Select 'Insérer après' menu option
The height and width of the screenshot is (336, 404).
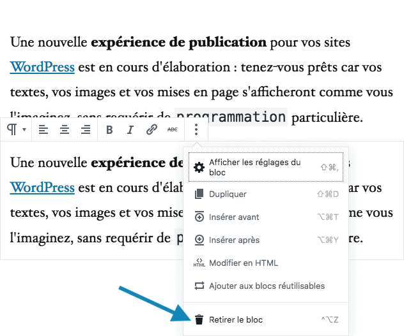pyautogui.click(x=234, y=240)
